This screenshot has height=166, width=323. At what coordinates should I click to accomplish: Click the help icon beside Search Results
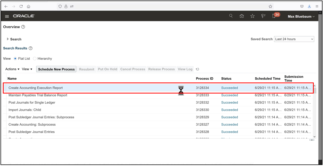click(x=30, y=48)
